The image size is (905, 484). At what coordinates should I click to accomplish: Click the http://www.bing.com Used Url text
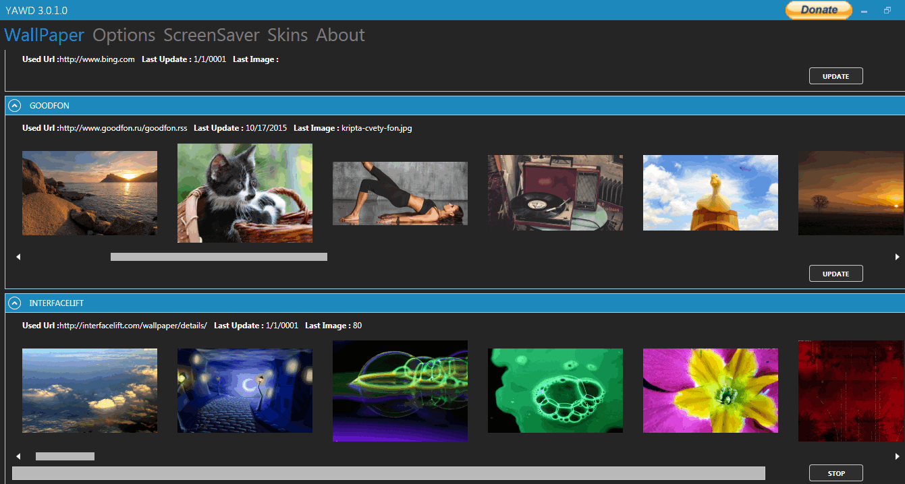[x=97, y=59]
